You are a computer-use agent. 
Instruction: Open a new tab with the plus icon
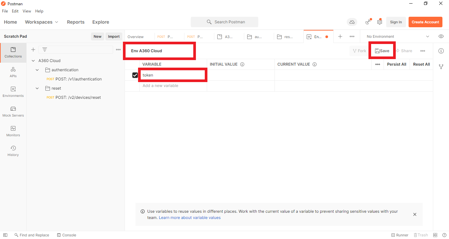click(340, 36)
